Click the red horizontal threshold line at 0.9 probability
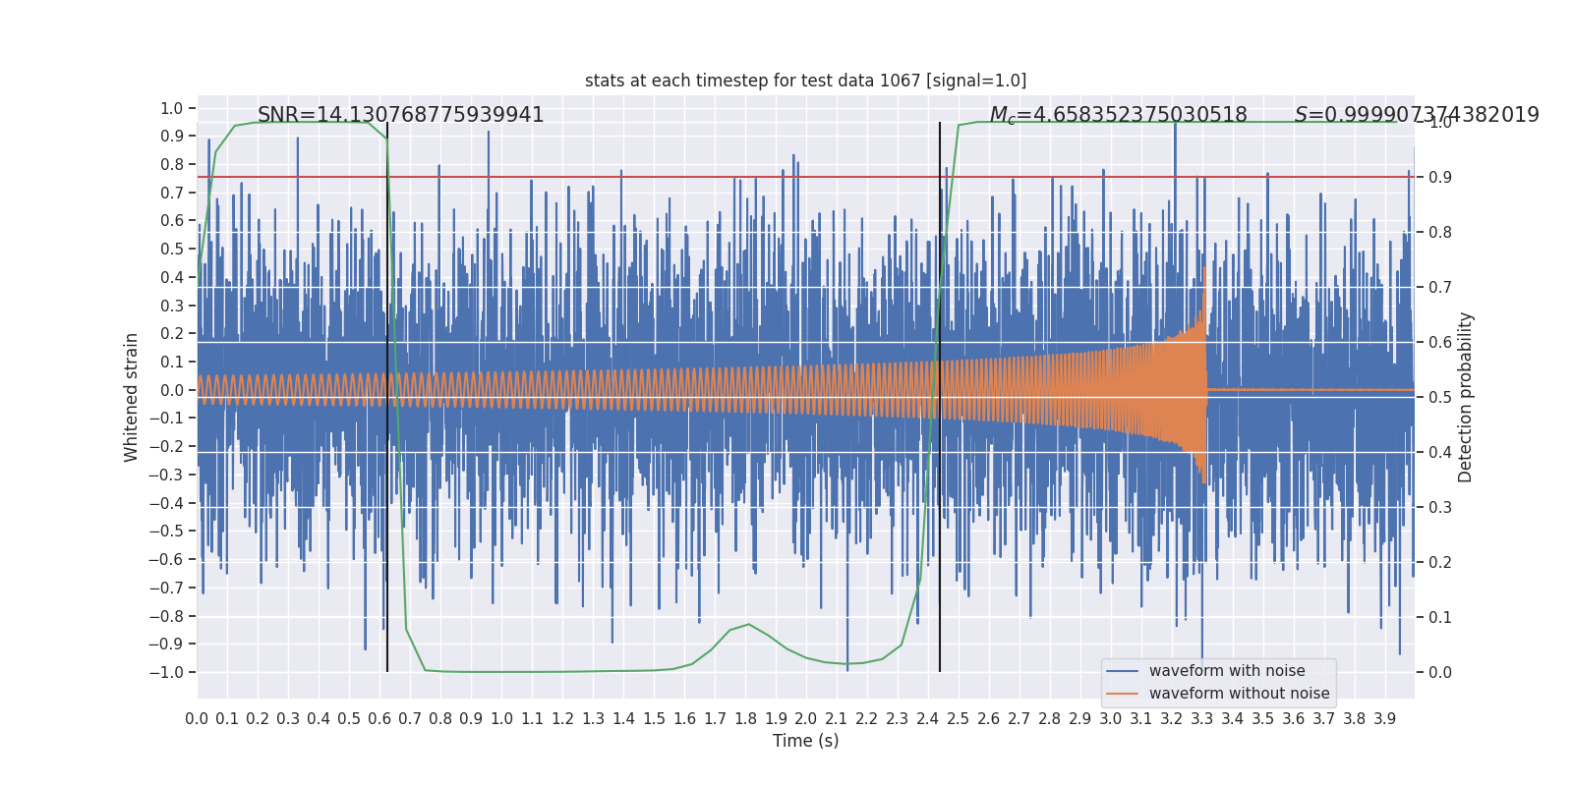 point(806,177)
